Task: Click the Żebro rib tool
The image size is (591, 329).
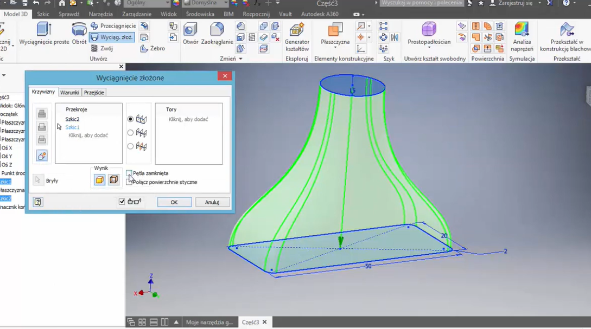Action: click(x=152, y=48)
